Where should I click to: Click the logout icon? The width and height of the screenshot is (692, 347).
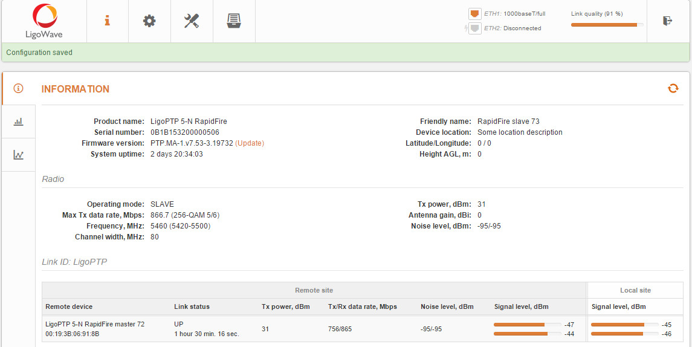click(x=668, y=21)
